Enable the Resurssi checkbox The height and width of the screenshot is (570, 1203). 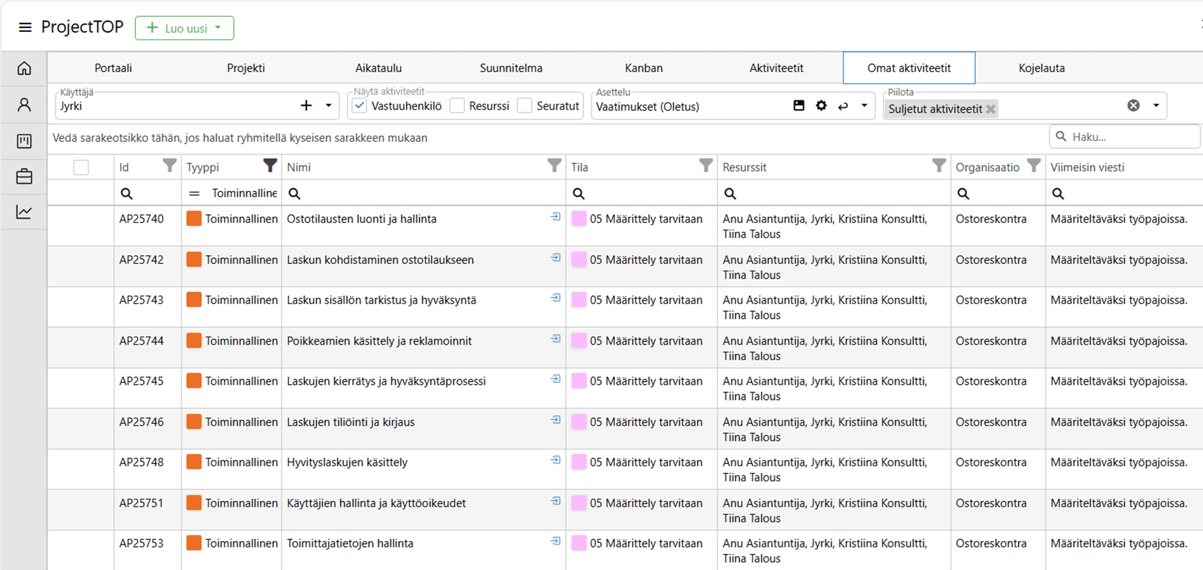point(458,106)
